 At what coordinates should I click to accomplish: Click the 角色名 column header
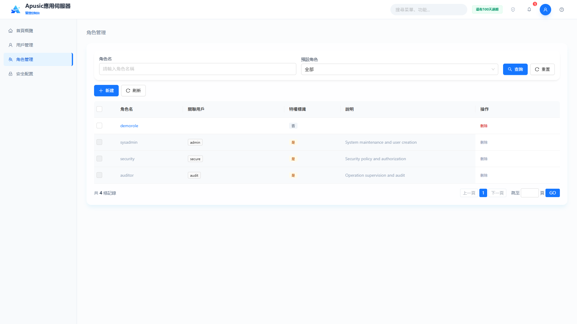127,109
